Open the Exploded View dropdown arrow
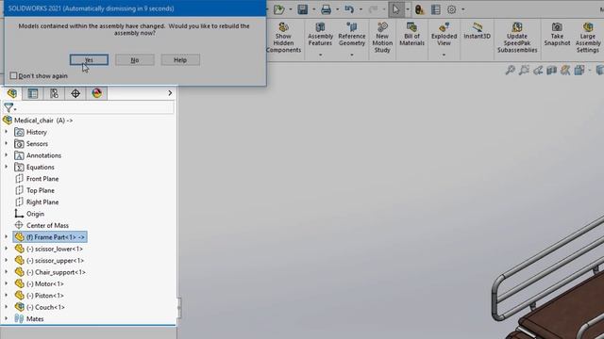The width and height of the screenshot is (604, 339). click(444, 55)
